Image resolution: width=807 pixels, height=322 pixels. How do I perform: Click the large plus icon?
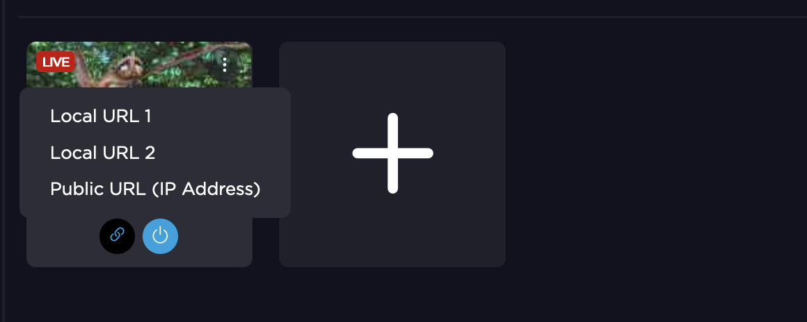pyautogui.click(x=392, y=153)
